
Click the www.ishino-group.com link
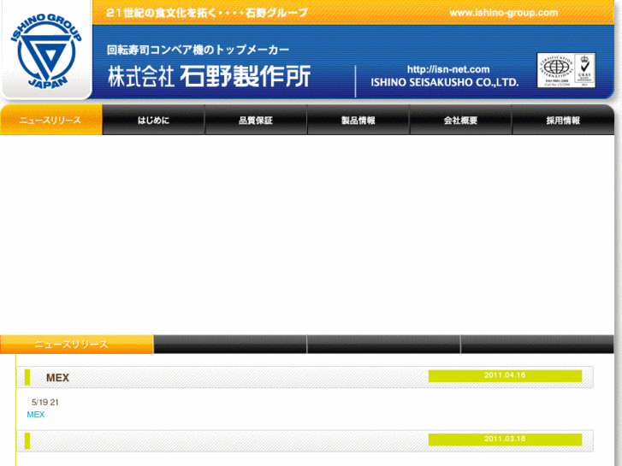click(504, 13)
